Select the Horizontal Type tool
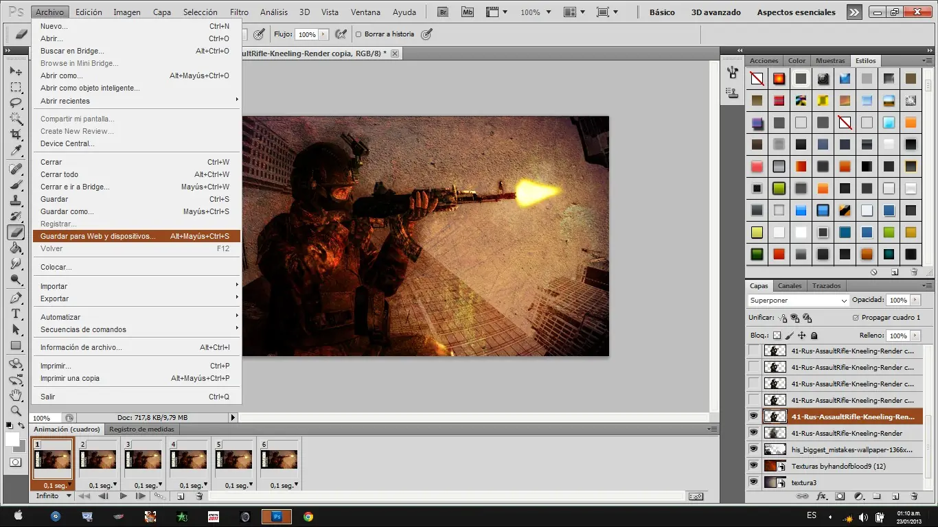Screen dimensions: 938x527 (x=16, y=314)
